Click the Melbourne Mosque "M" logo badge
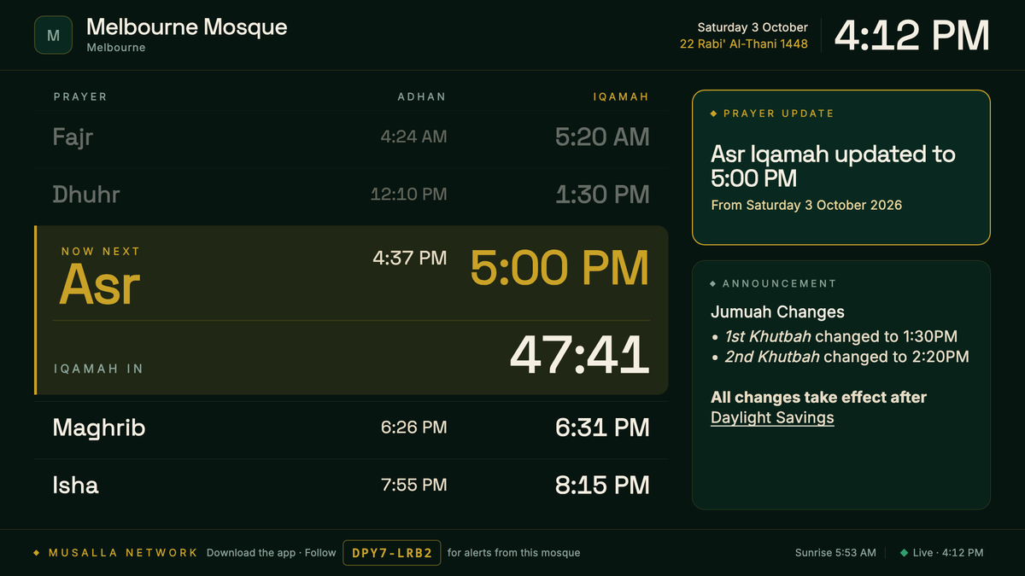The height and width of the screenshot is (576, 1025). click(53, 35)
